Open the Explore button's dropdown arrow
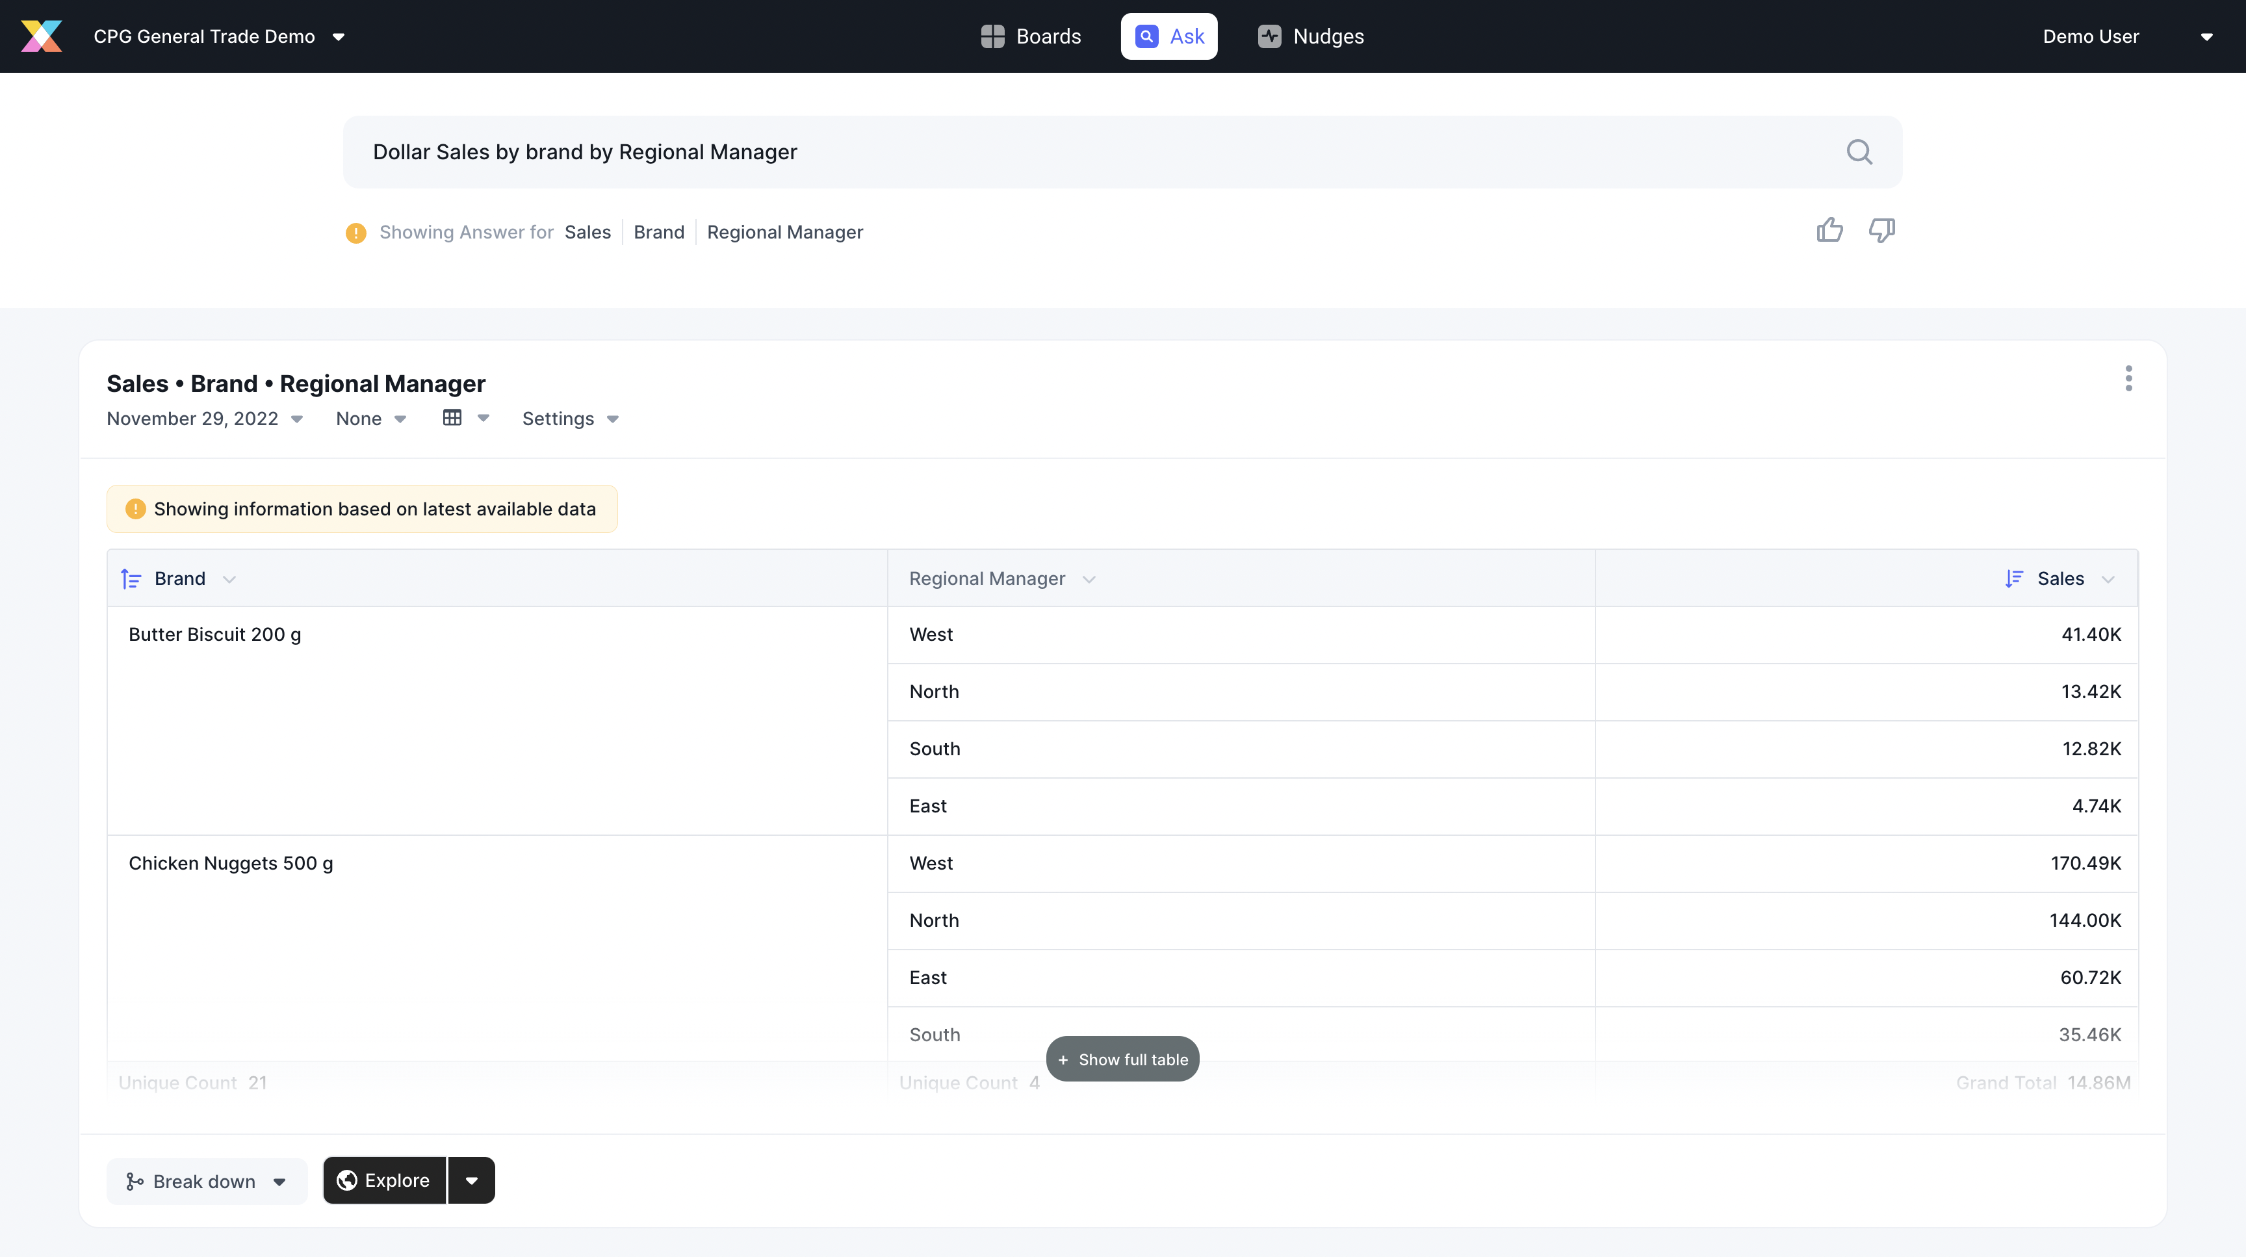 click(472, 1180)
